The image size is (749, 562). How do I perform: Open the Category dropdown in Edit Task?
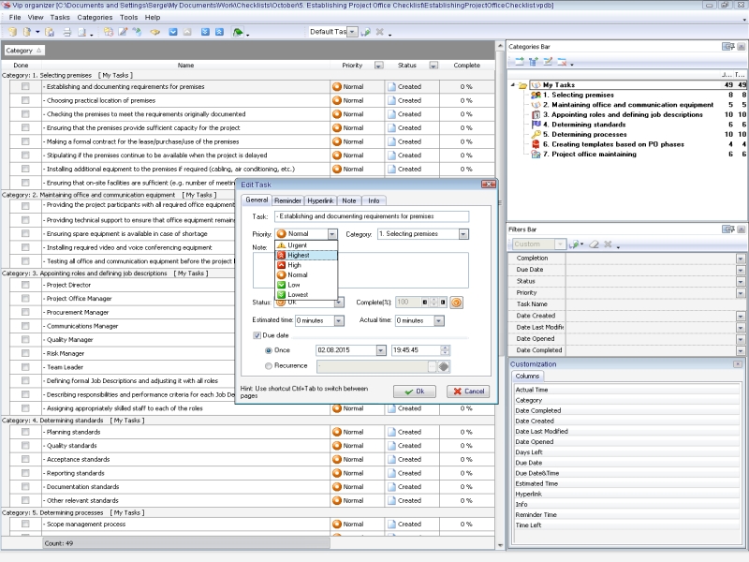point(463,234)
